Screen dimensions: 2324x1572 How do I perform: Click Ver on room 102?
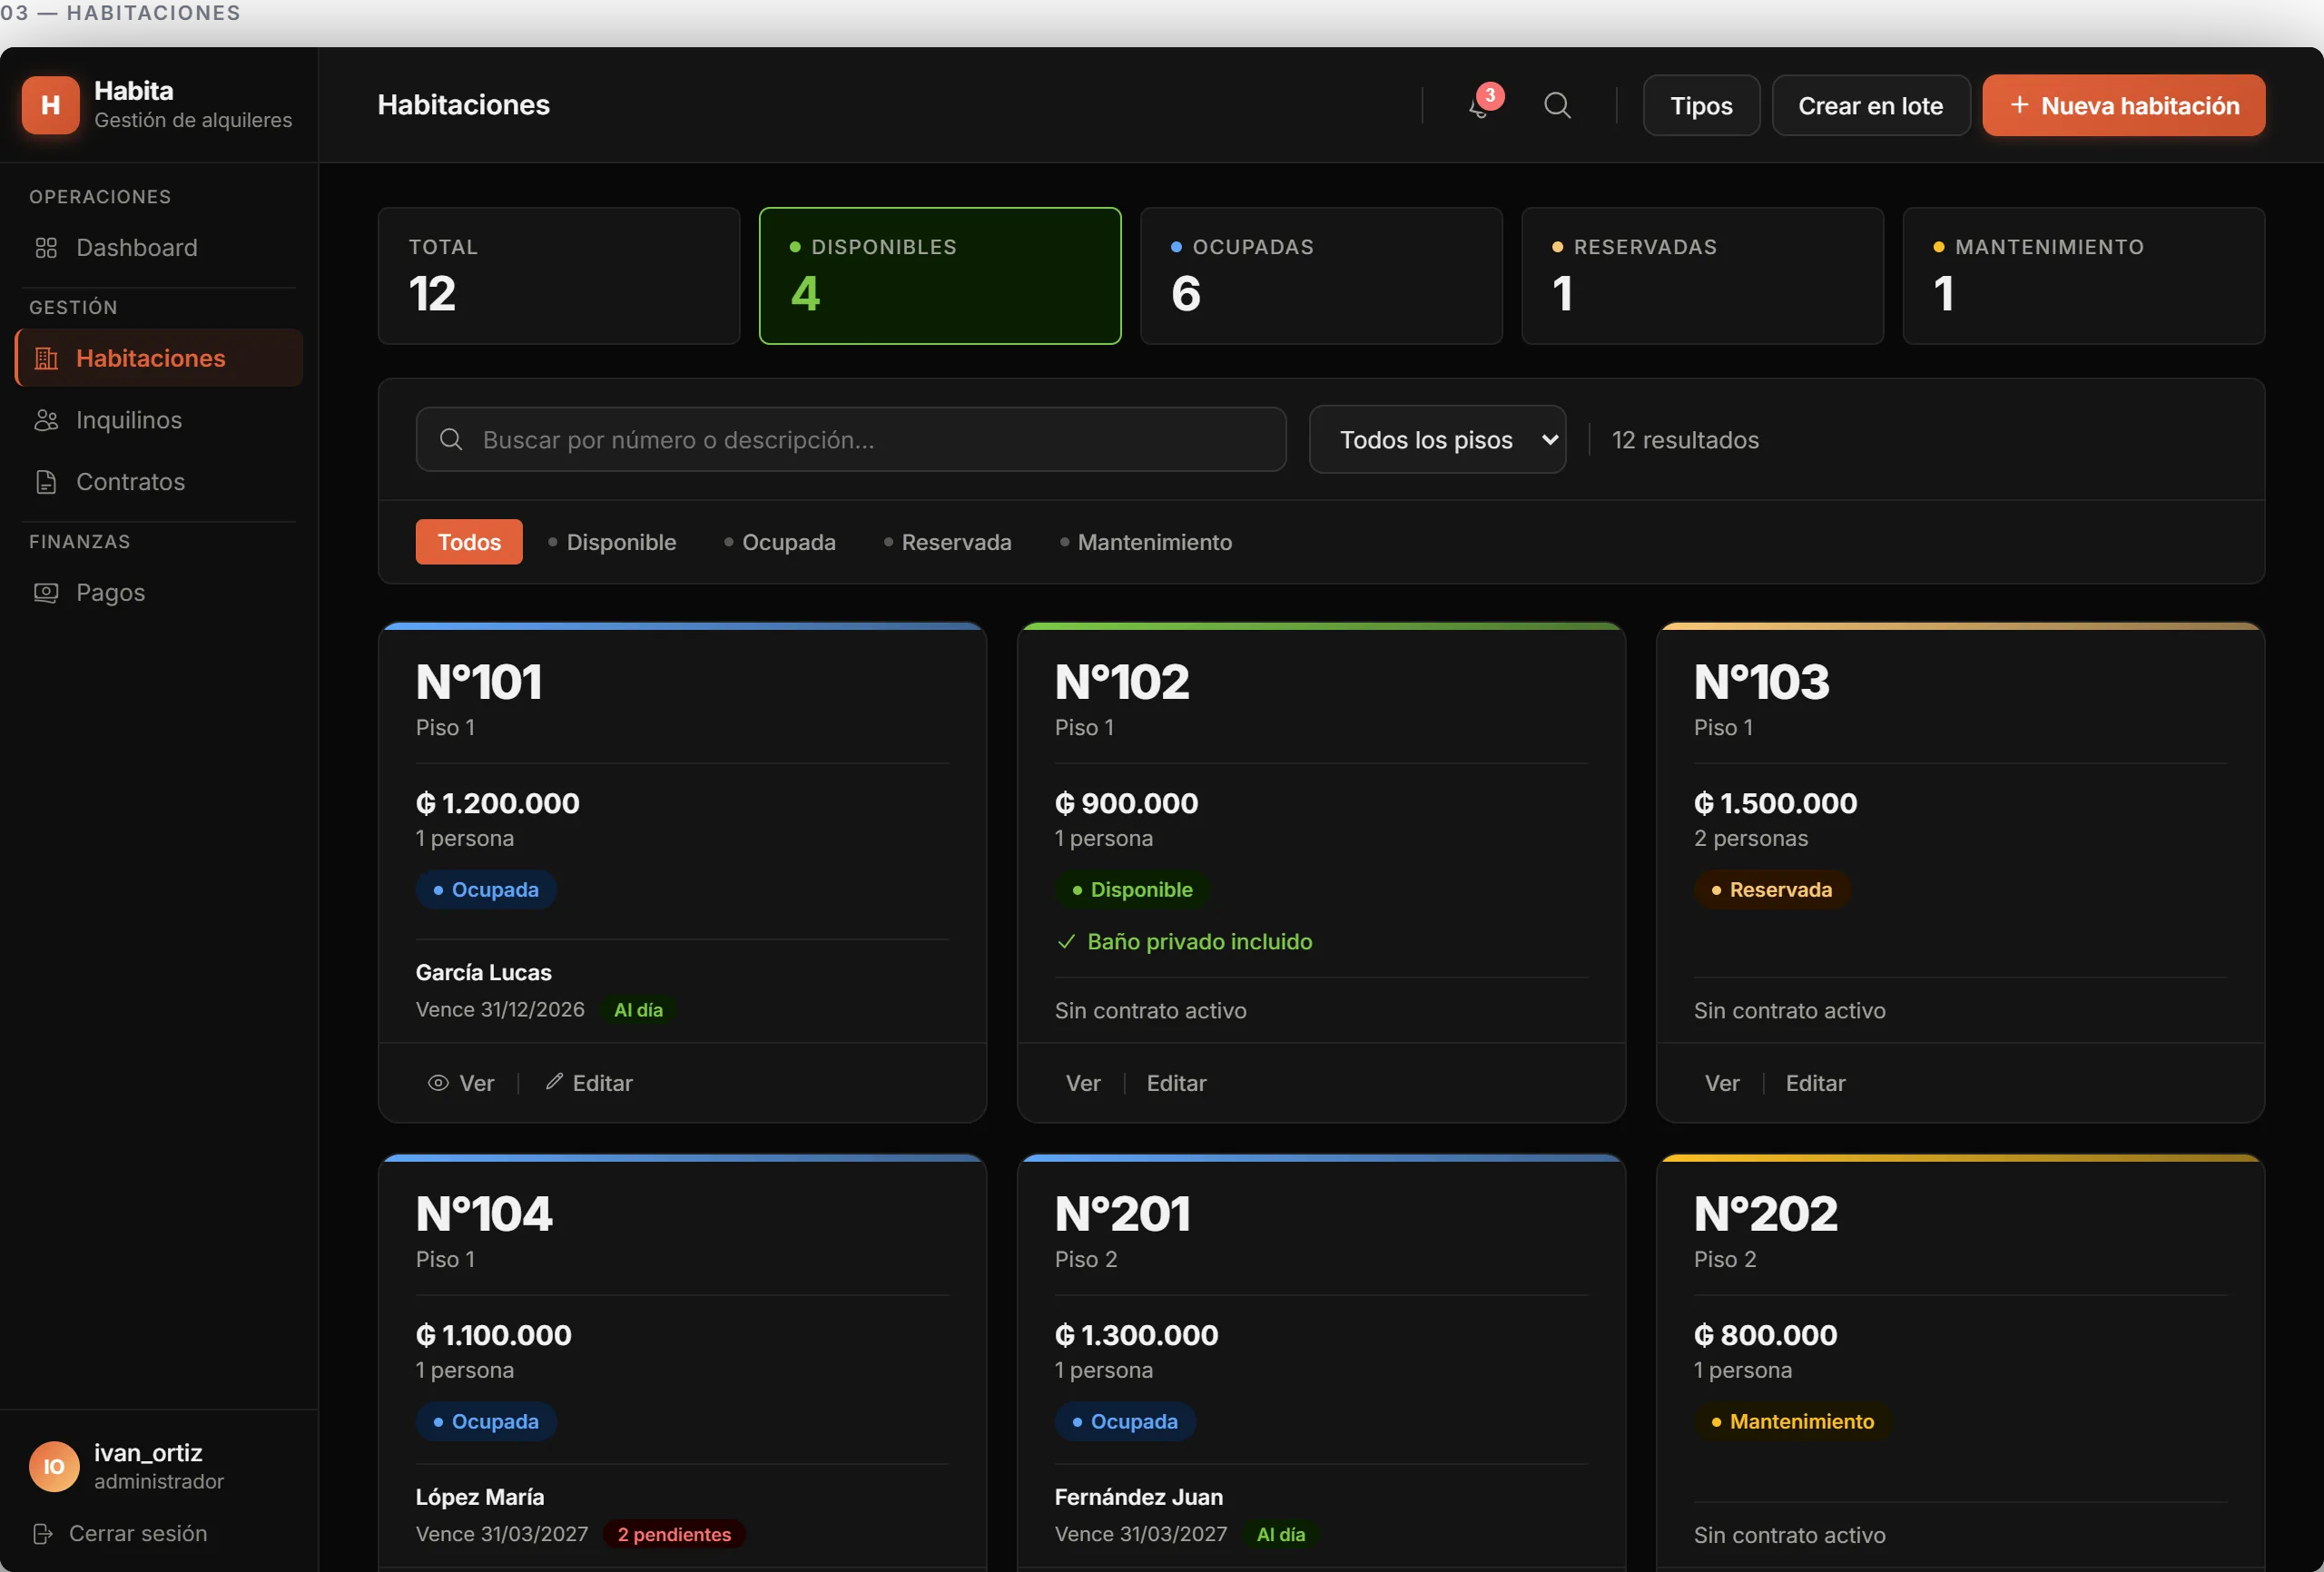(x=1083, y=1083)
